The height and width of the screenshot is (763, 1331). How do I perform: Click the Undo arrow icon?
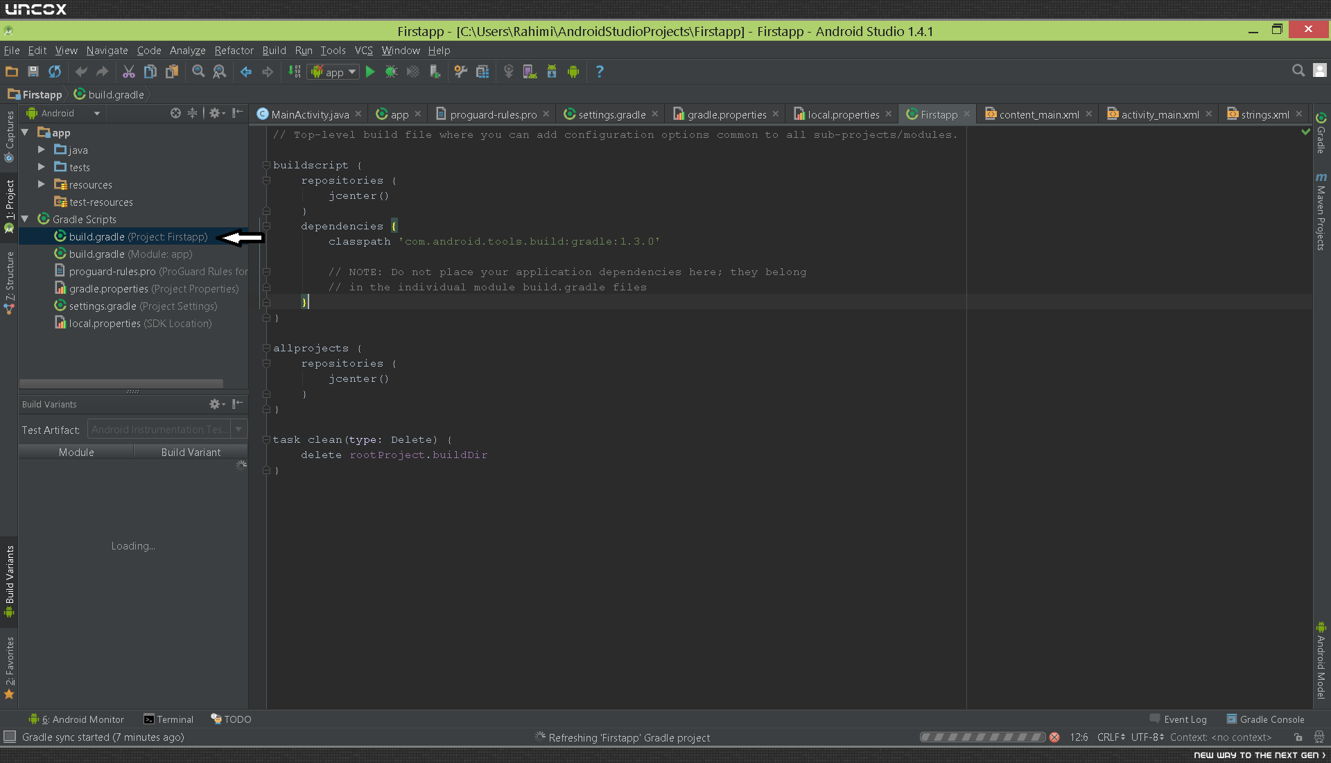click(81, 71)
